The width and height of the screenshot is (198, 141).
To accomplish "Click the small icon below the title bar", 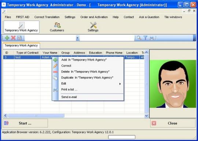I will pyautogui.click(x=4, y=11).
